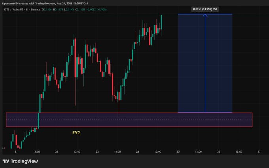Click the open price O0.1156 value
Screen dimensions: 269x168
[x=47, y=9]
